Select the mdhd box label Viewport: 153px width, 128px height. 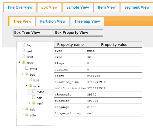[40, 92]
